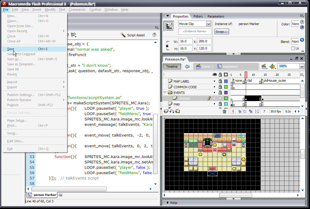Choose Save in the File menu
The image size is (310, 209).
point(11,49)
